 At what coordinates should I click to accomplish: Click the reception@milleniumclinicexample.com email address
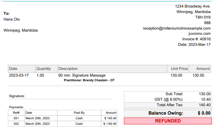point(177,28)
